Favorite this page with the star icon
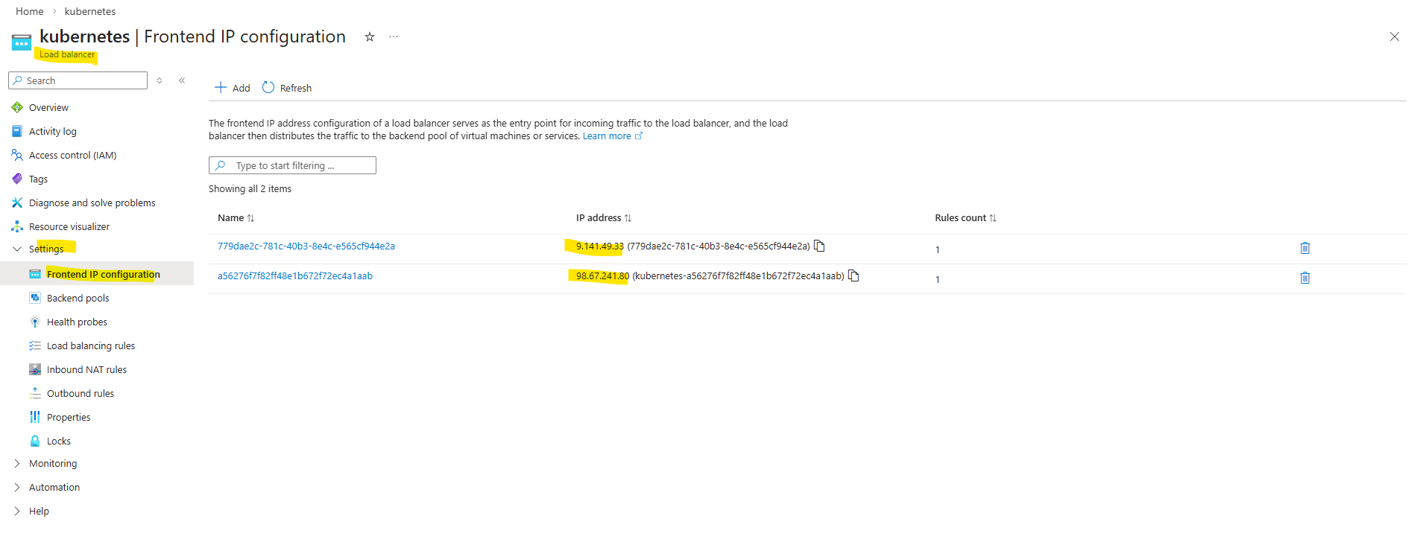Image resolution: width=1417 pixels, height=548 pixels. point(369,36)
